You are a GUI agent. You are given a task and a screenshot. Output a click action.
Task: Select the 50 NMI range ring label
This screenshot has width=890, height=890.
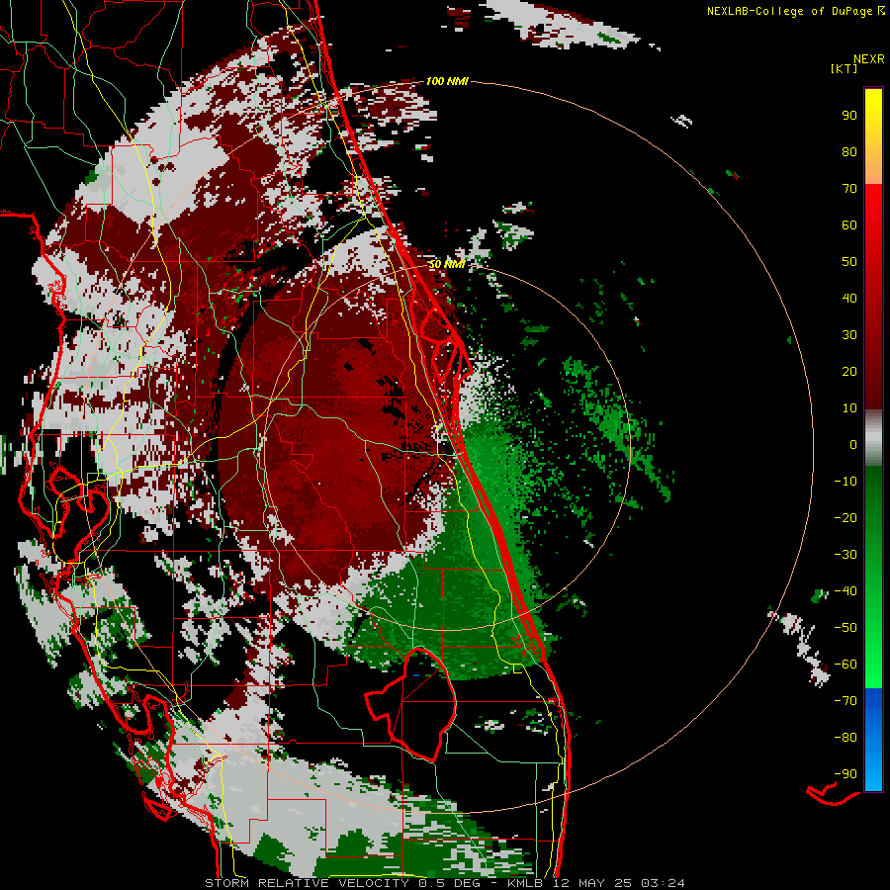[447, 264]
